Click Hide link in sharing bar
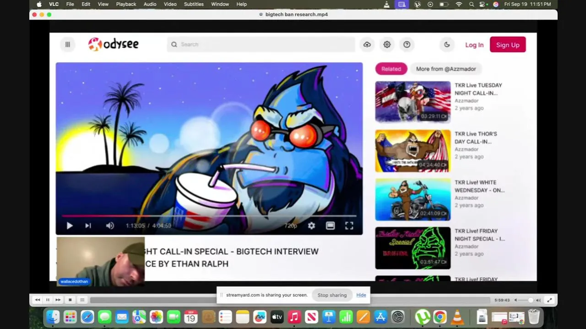Viewport: 586px width, 329px height. click(x=361, y=295)
